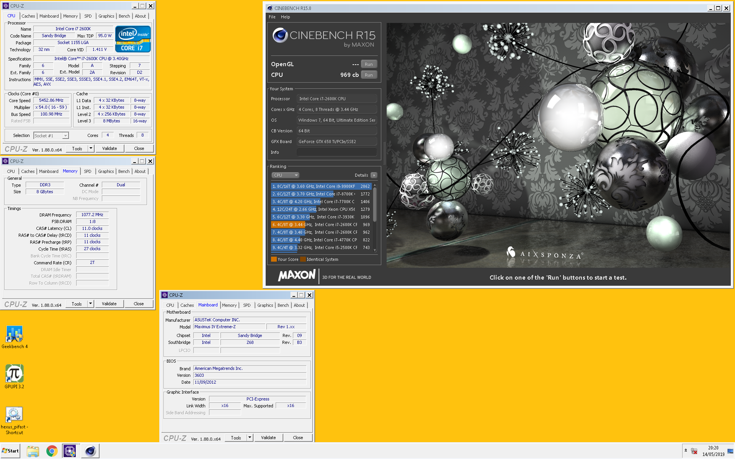
Task: Switch to Cinebench in the taskbar
Action: pyautogui.click(x=90, y=451)
